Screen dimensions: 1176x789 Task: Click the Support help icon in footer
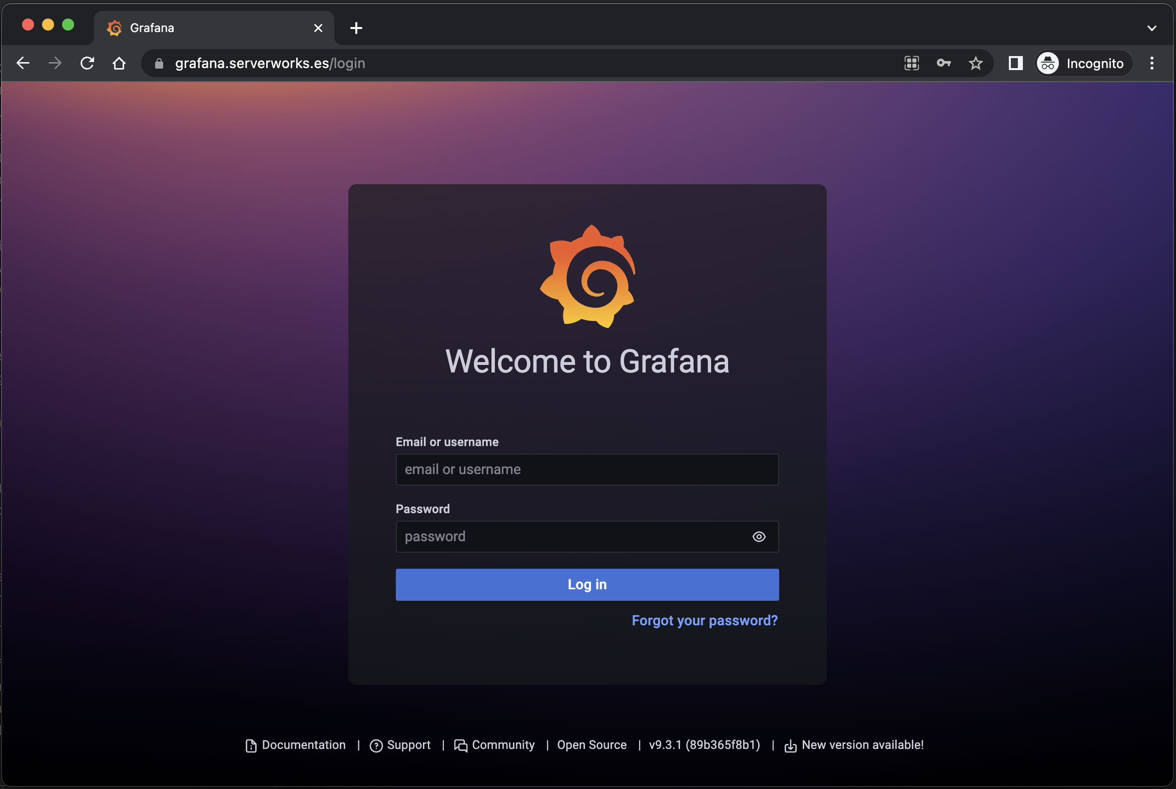coord(377,745)
